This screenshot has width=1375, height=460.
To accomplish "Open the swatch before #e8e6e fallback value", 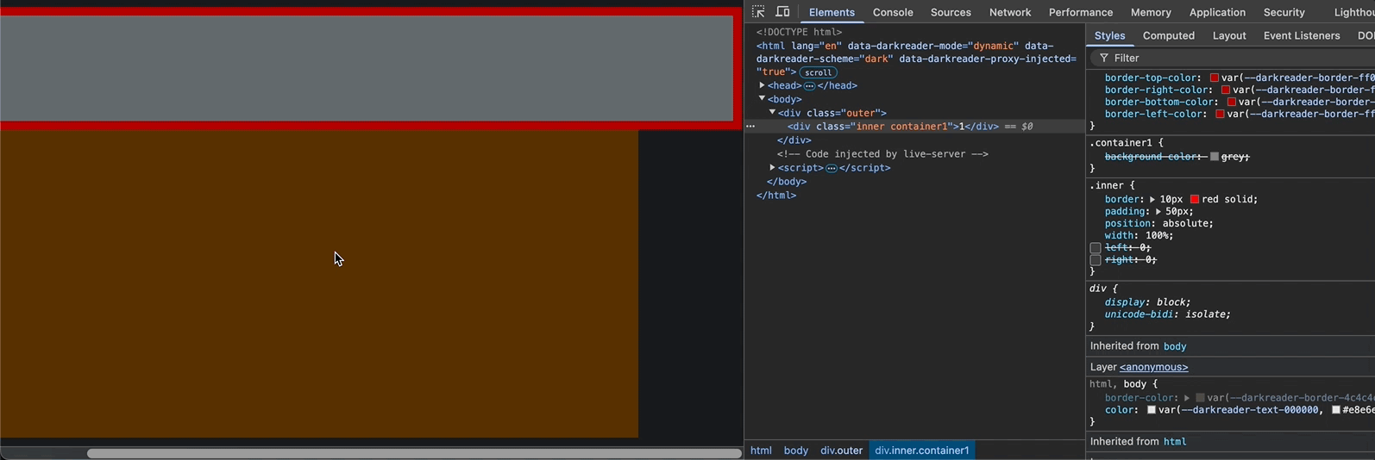I will (1335, 410).
